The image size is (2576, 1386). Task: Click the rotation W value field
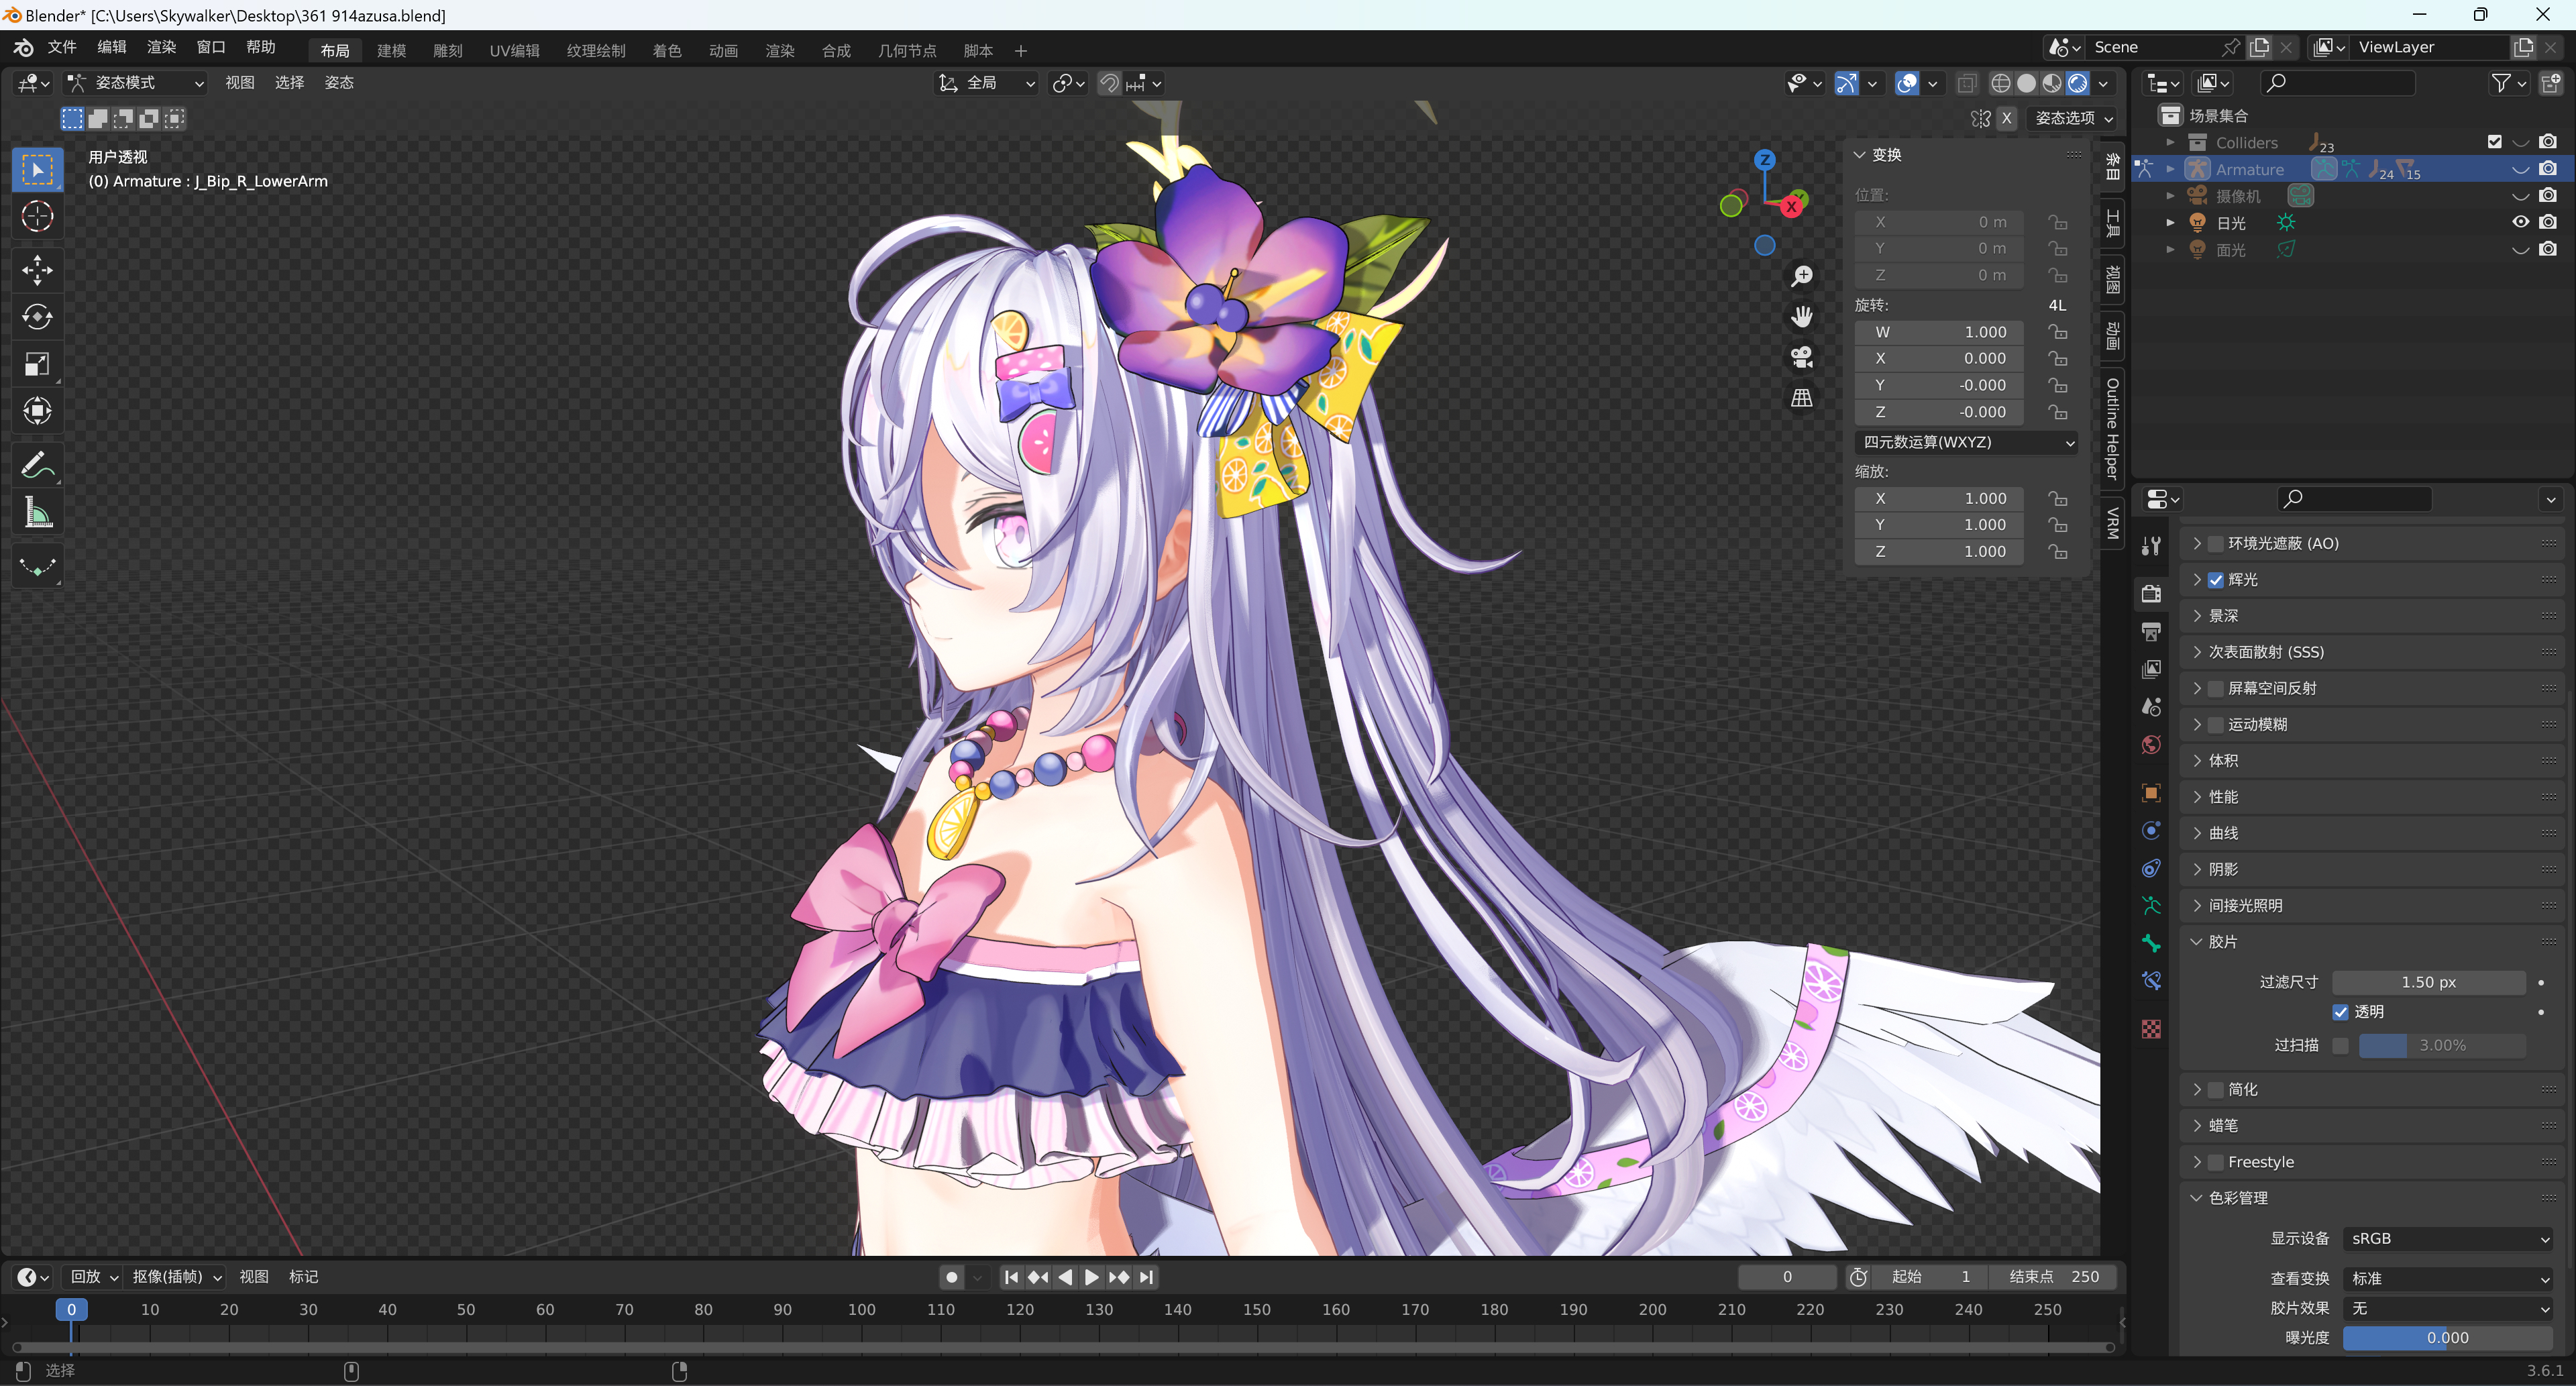(1939, 332)
